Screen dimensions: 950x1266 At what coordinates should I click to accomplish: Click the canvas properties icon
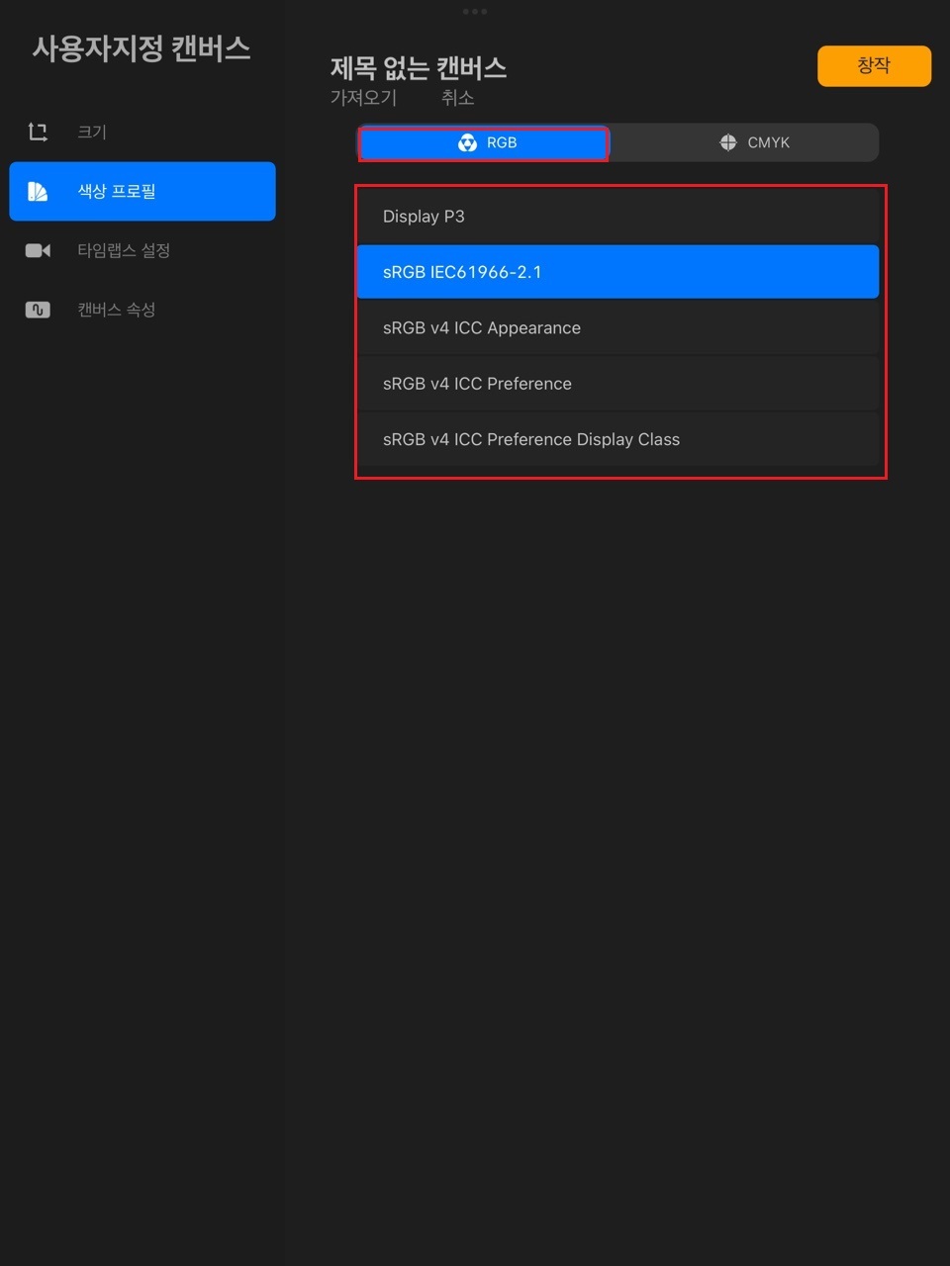tap(38, 310)
